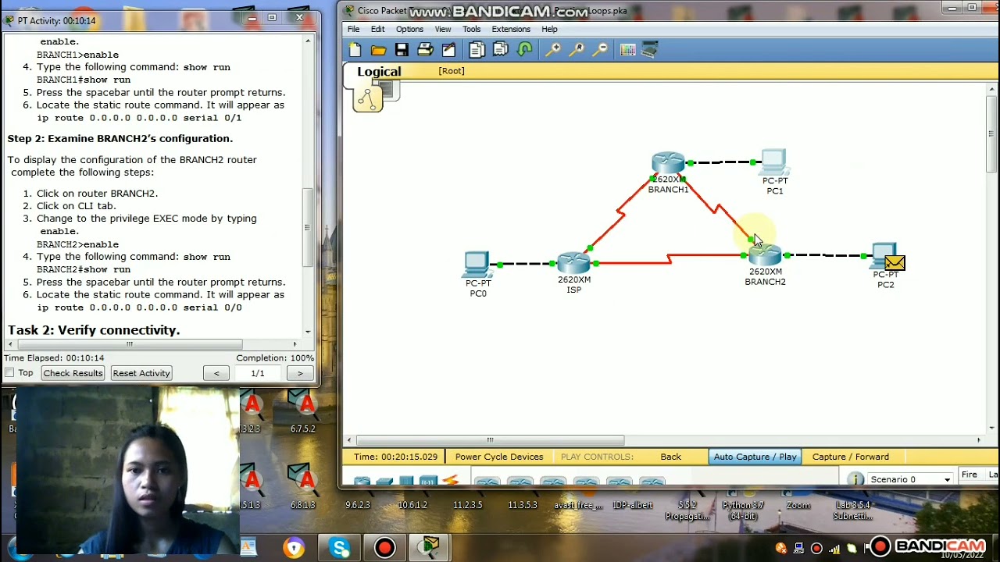Select the BRANCH1 router
The width and height of the screenshot is (1000, 562).
[x=668, y=164]
